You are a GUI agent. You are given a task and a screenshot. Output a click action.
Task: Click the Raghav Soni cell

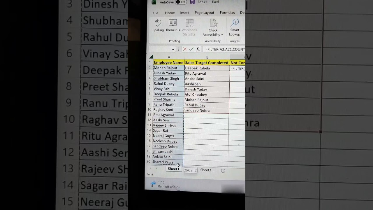pyautogui.click(x=168, y=110)
